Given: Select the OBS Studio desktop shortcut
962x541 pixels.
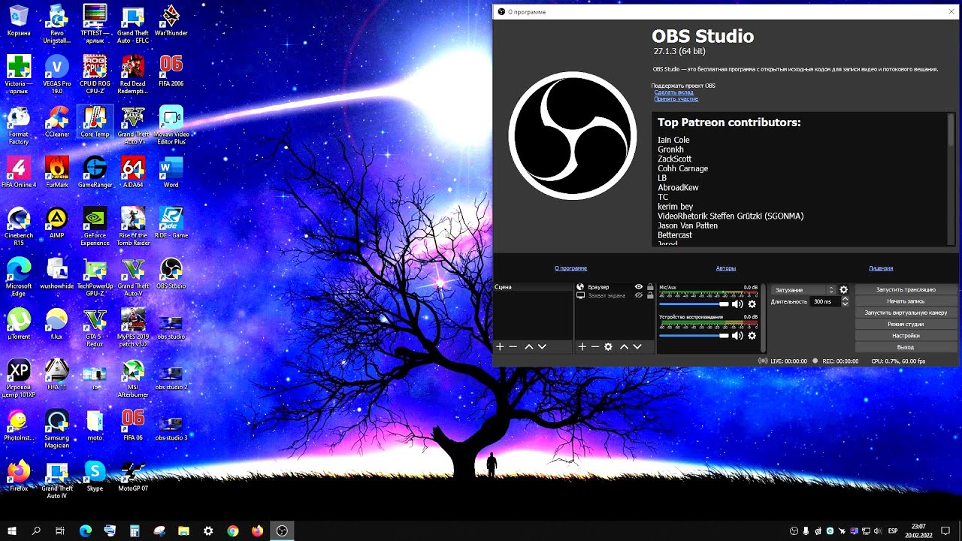Looking at the screenshot, I should click(x=171, y=274).
